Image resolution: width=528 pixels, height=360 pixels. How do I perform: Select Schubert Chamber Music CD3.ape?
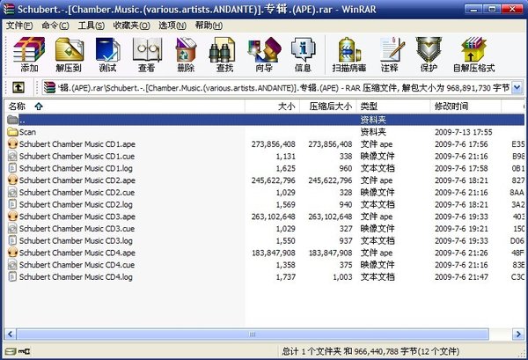(77, 217)
